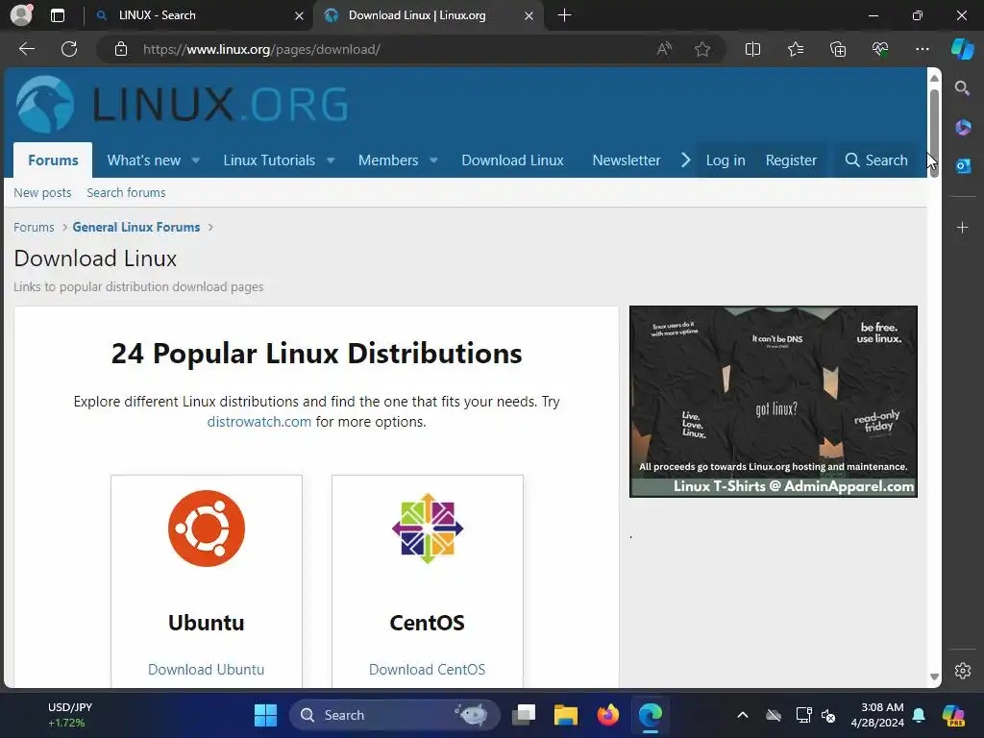This screenshot has height=738, width=984.
Task: Open notification bell in taskbar
Action: pyautogui.click(x=919, y=715)
